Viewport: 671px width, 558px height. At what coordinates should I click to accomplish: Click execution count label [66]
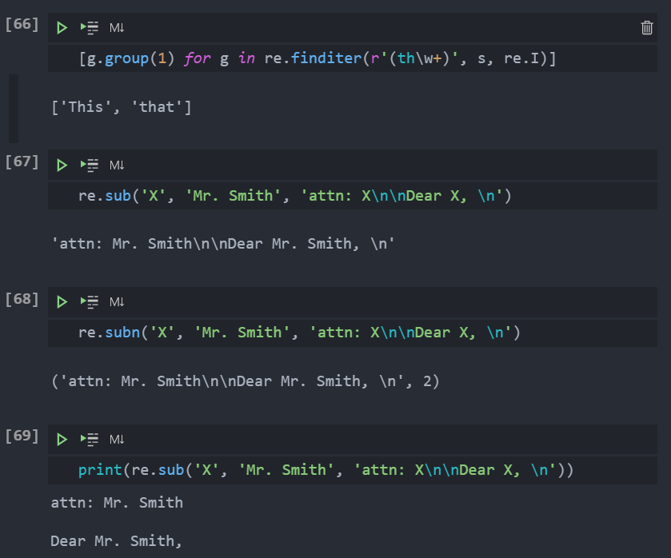point(22,24)
